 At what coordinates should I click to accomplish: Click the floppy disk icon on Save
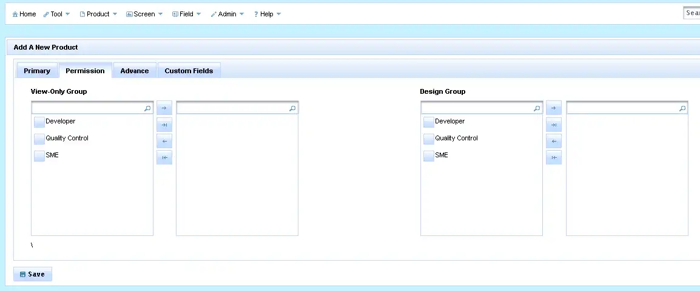click(x=23, y=275)
